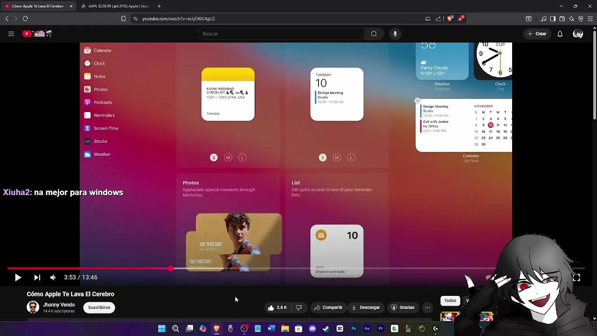Open a new browser tab
Image resolution: width=597 pixels, height=336 pixels.
(159, 6)
